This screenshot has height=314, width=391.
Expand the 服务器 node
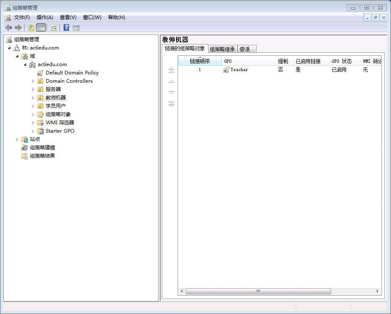pyautogui.click(x=33, y=89)
